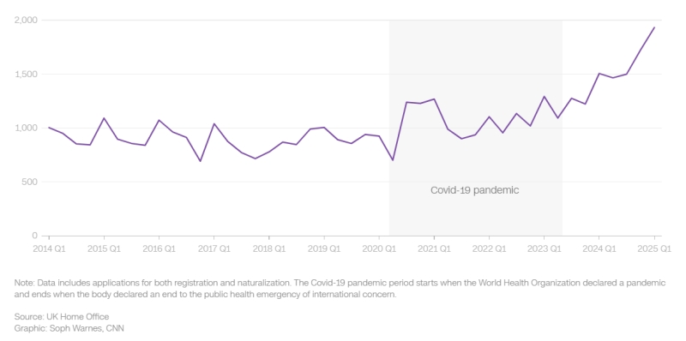Click the 1,500 y-axis label
This screenshot has height=341, width=686.
pos(27,74)
